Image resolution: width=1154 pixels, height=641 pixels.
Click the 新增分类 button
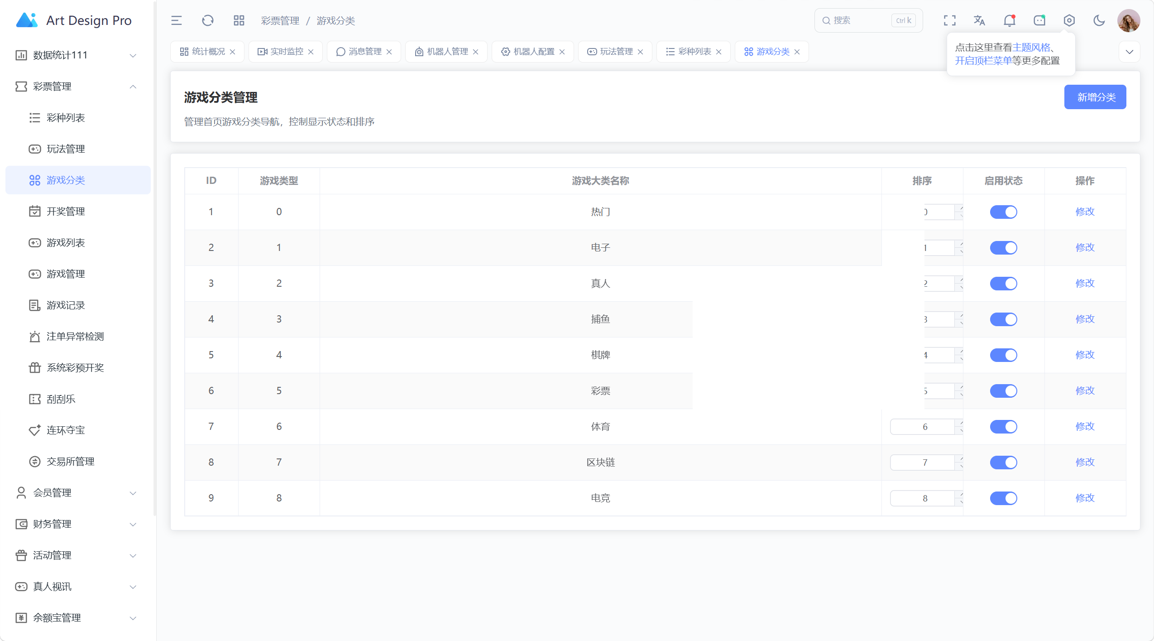pos(1095,97)
